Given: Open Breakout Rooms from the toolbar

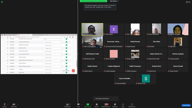Looking at the screenshot, I should click(106, 105).
